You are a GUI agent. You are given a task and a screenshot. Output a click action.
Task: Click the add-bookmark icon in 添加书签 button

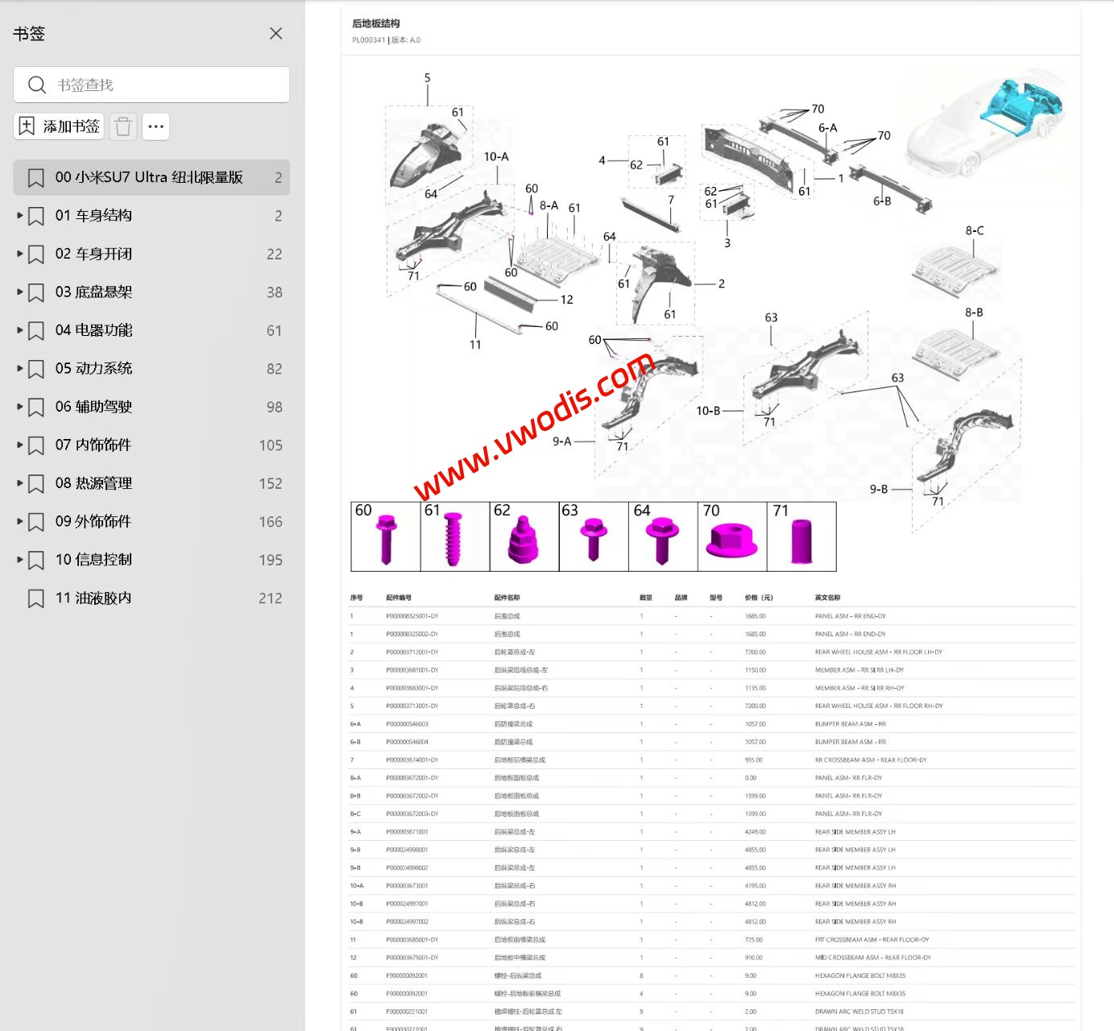pos(25,126)
